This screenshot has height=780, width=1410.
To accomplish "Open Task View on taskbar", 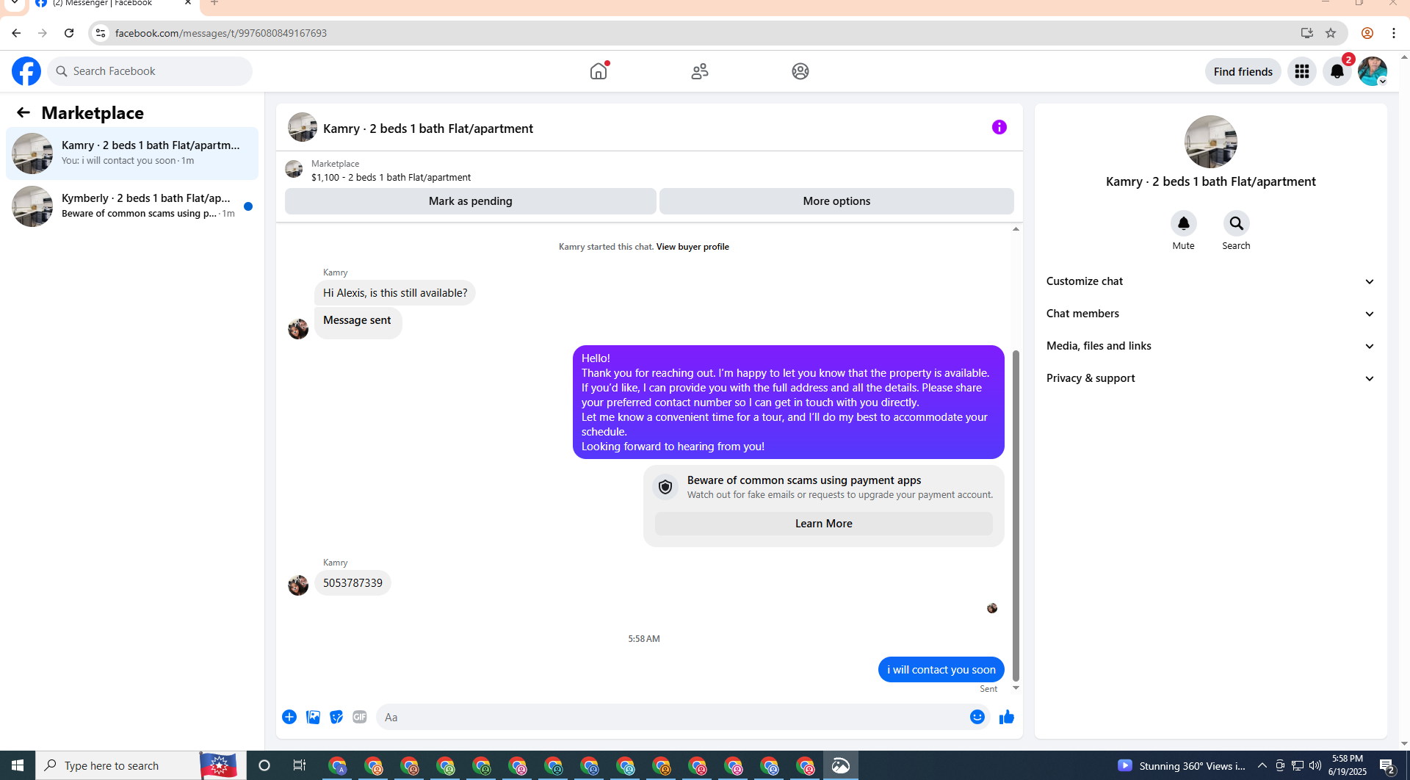I will 300,765.
